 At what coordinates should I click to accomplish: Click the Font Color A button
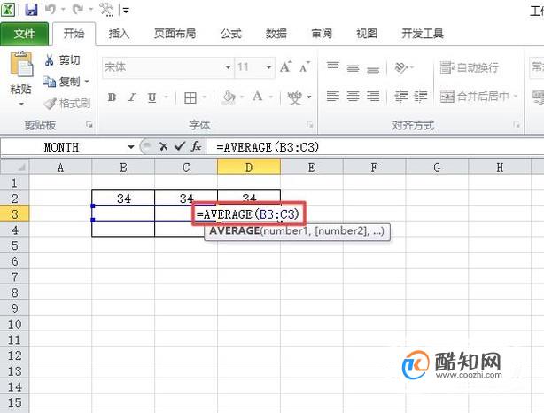258,97
